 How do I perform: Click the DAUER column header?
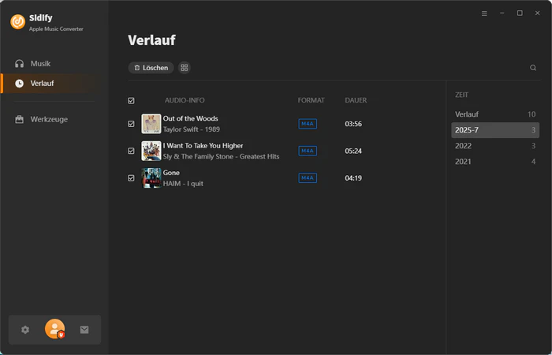[x=356, y=100]
